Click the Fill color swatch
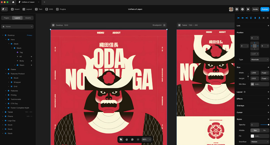The width and height of the screenshot is (270, 145). click(252, 136)
